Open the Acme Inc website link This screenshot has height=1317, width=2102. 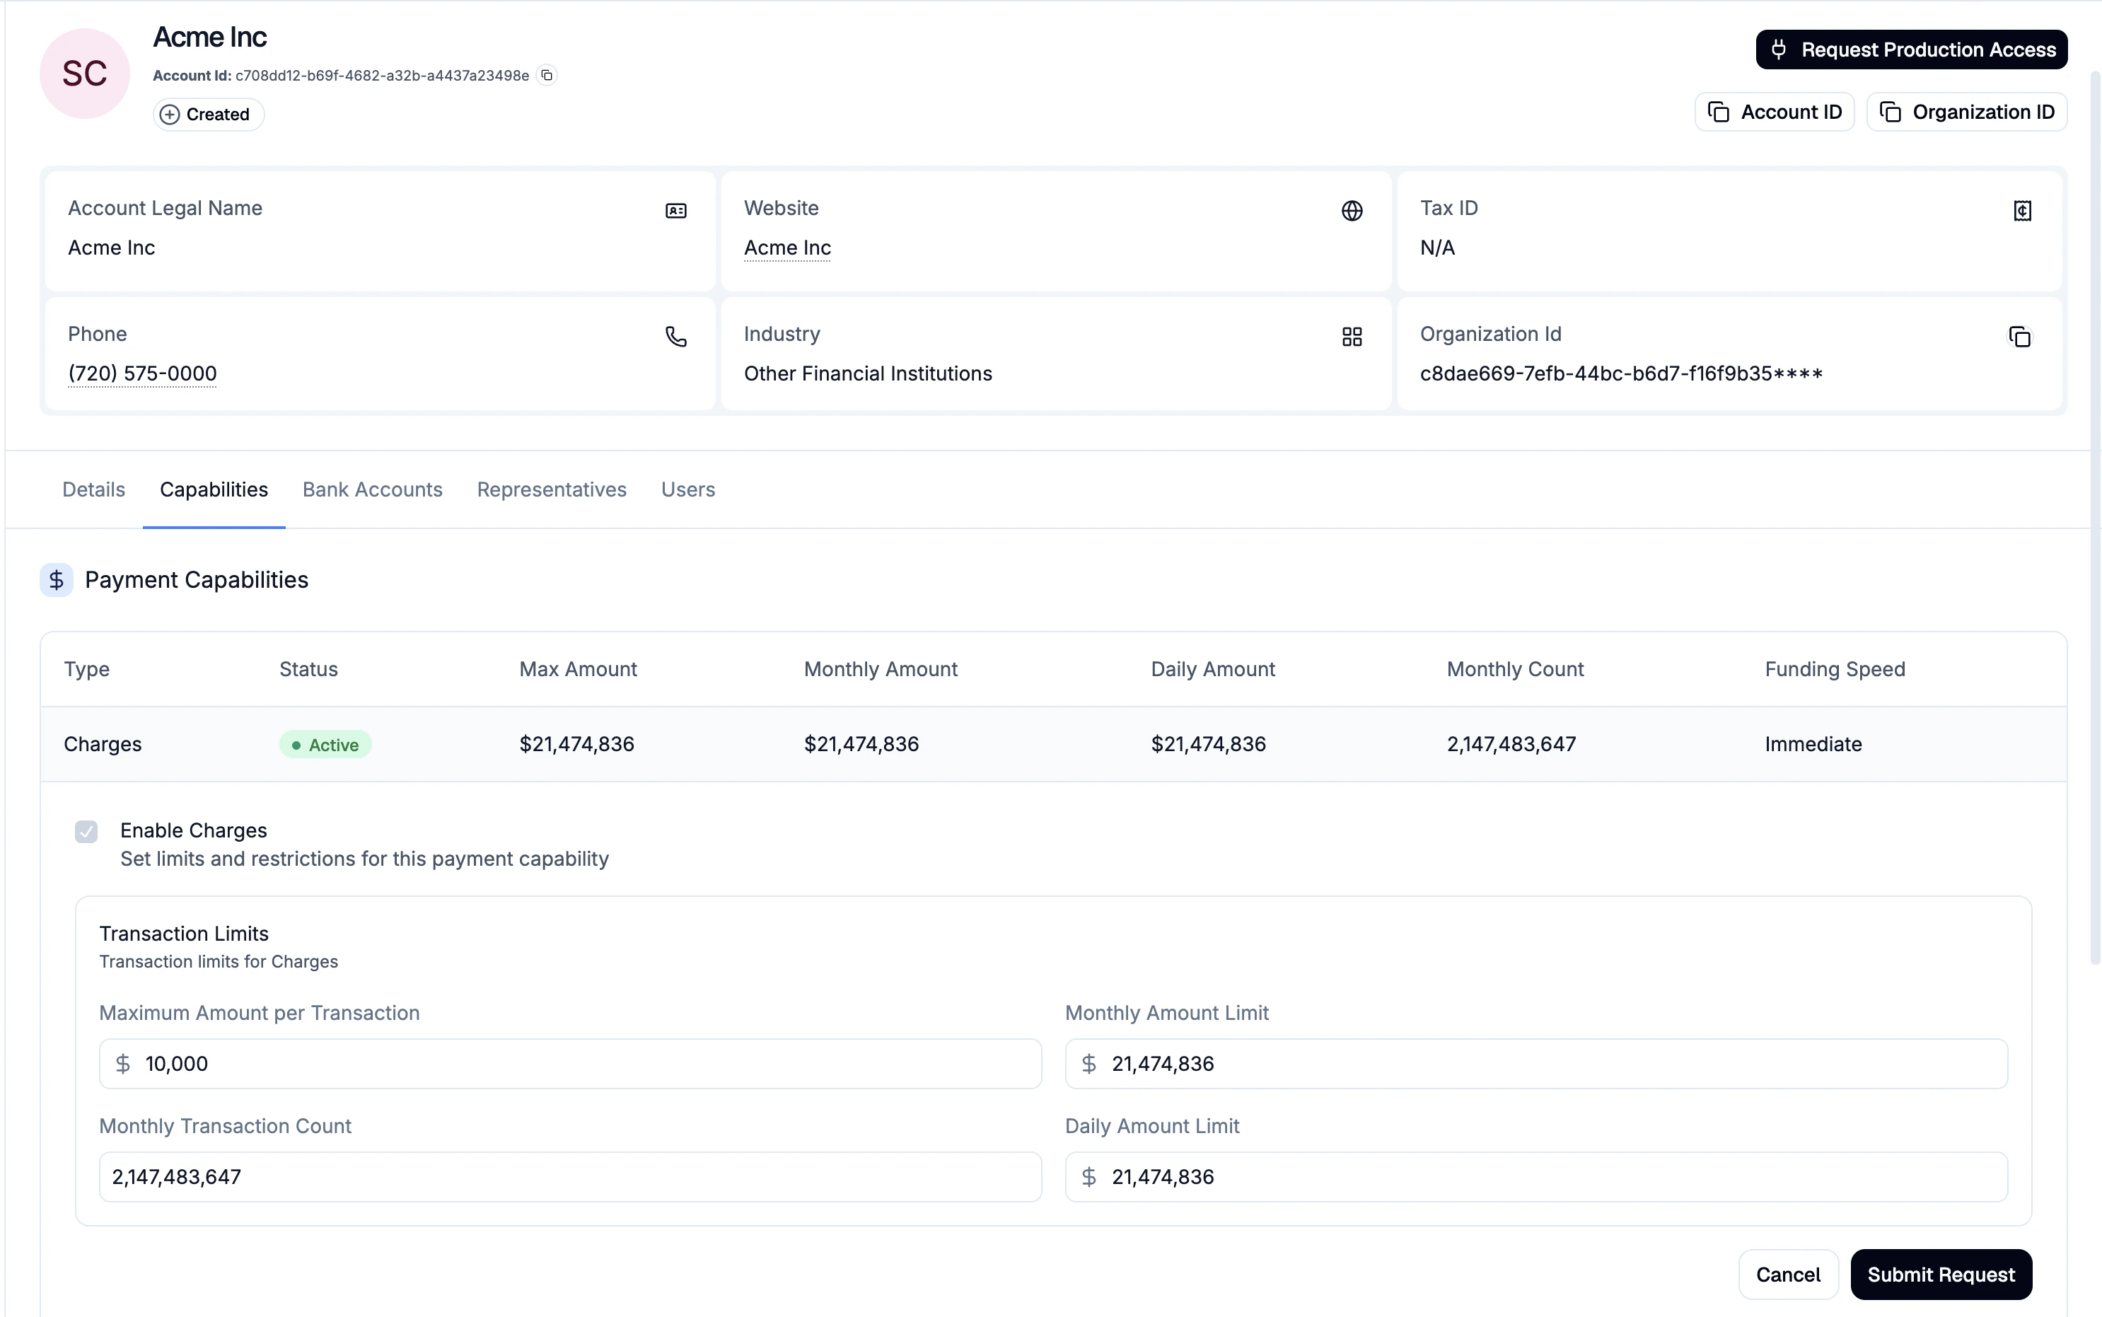point(786,248)
